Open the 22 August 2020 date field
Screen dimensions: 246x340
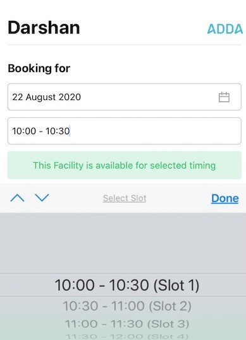click(125, 97)
